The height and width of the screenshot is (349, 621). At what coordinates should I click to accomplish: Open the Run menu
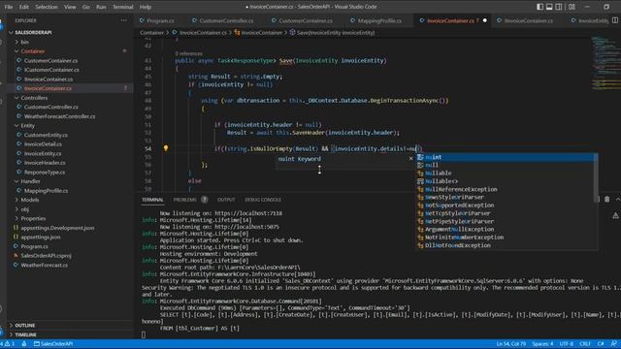pyautogui.click(x=101, y=7)
